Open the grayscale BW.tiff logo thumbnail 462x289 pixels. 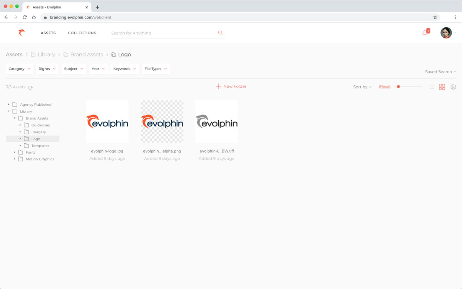216,122
